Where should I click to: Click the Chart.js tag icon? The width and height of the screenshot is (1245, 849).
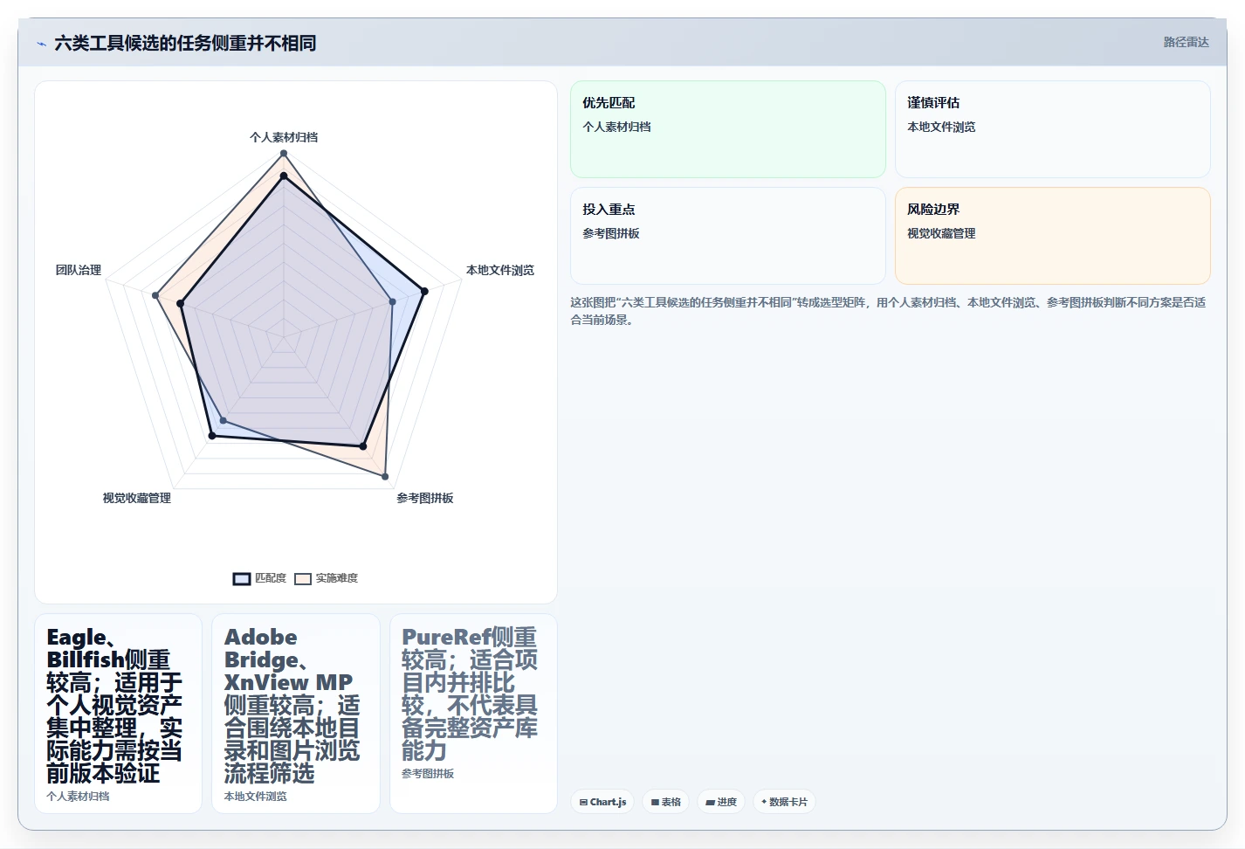point(583,802)
